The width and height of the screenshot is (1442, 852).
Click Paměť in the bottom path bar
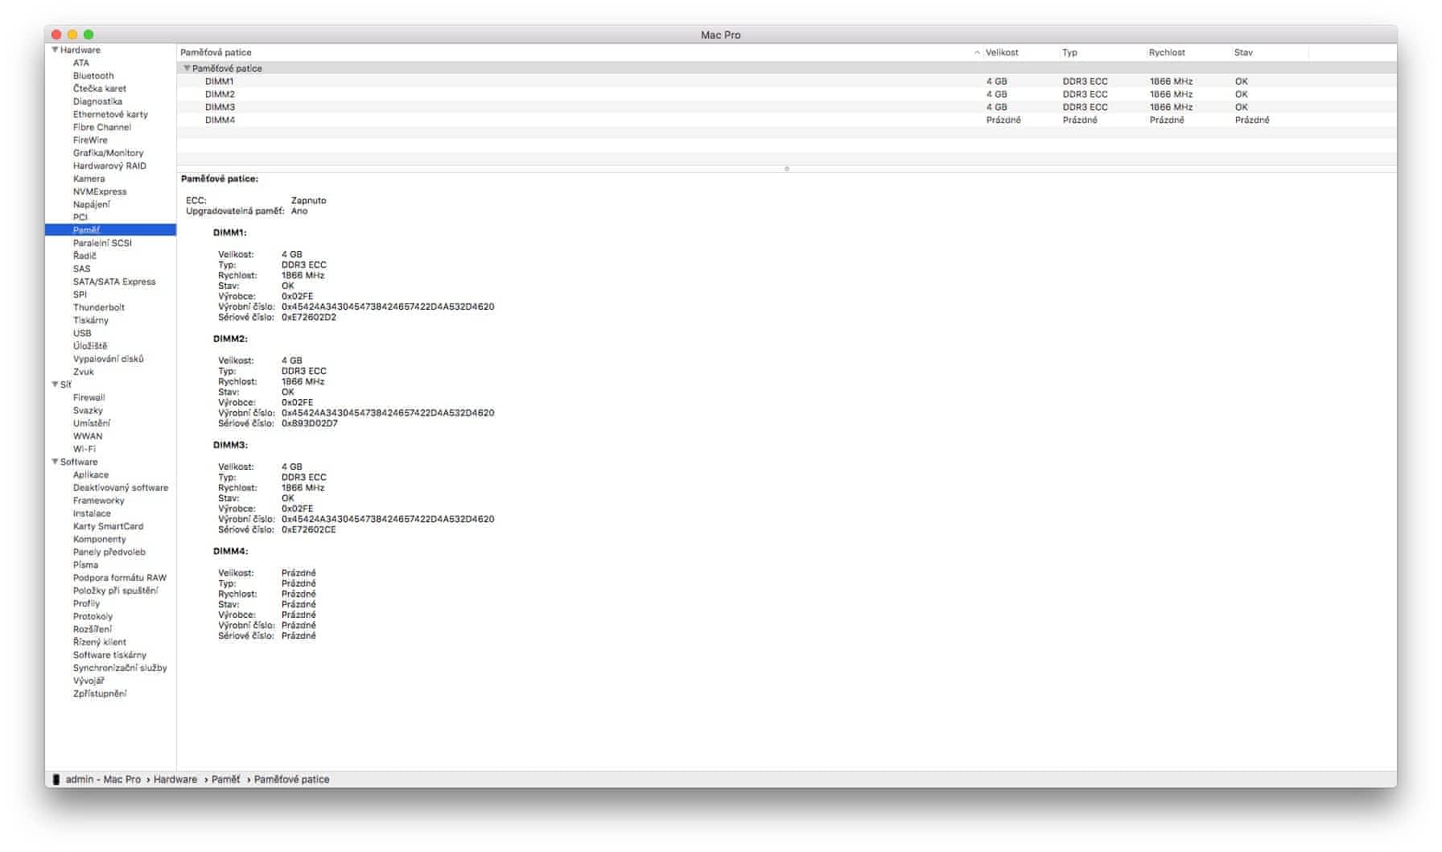point(225,779)
